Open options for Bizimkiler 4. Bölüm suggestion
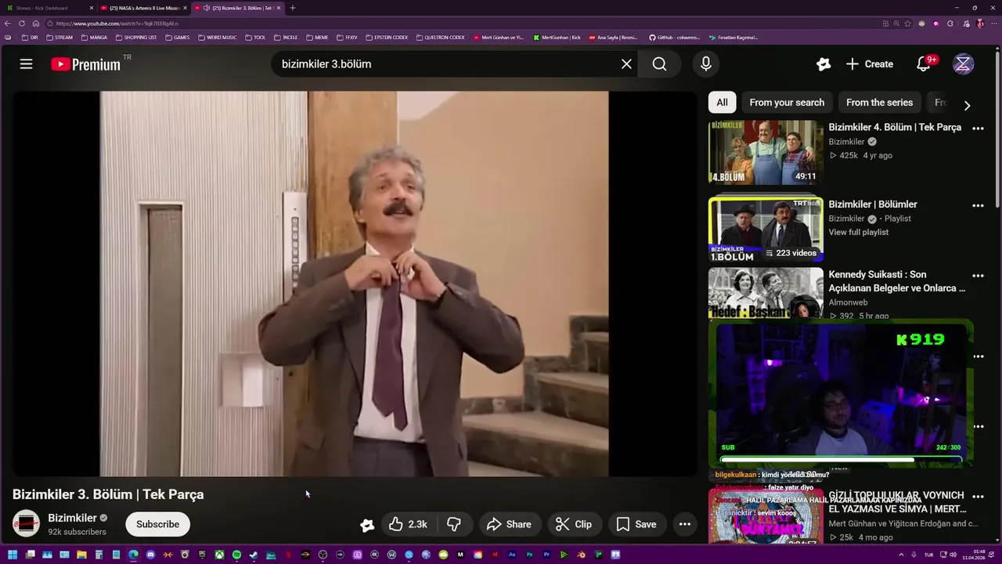Viewport: 1002px width, 564px height. click(978, 128)
